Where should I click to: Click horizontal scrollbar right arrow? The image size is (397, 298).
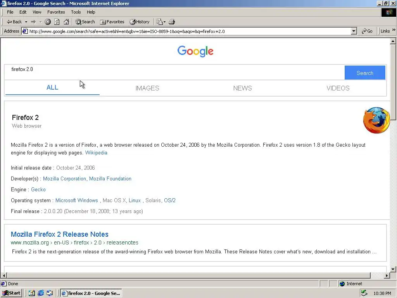tap(387, 275)
